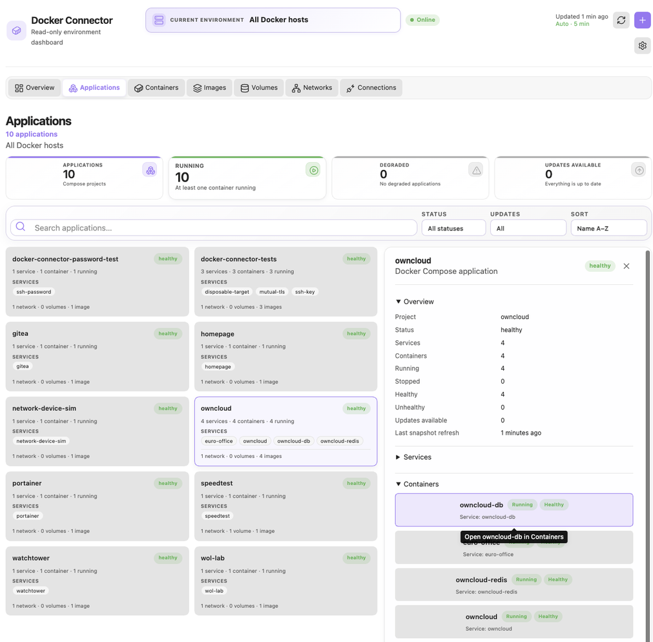Open owncloud-db container row
Screen dimensions: 653x642
click(x=514, y=510)
